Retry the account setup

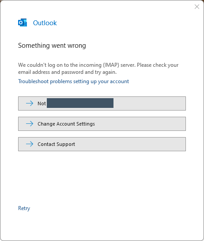[x=24, y=208]
